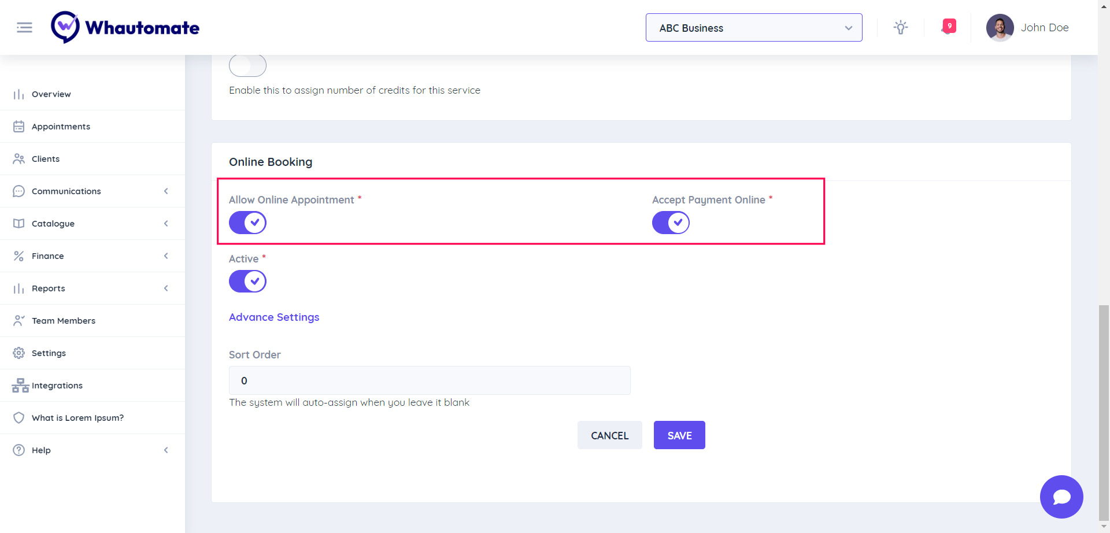Screen dimensions: 1110x533
Task: Open the ABC Business dropdown
Action: coord(753,28)
